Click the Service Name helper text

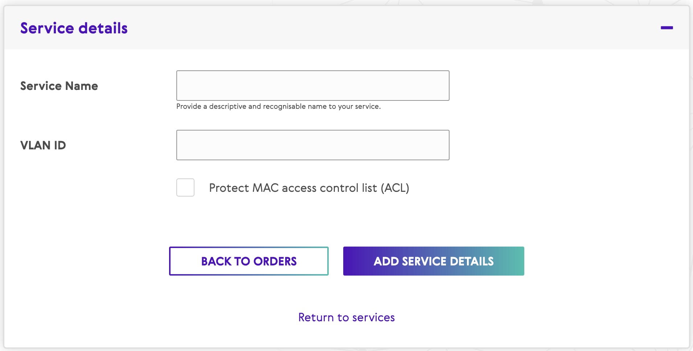[x=278, y=106]
